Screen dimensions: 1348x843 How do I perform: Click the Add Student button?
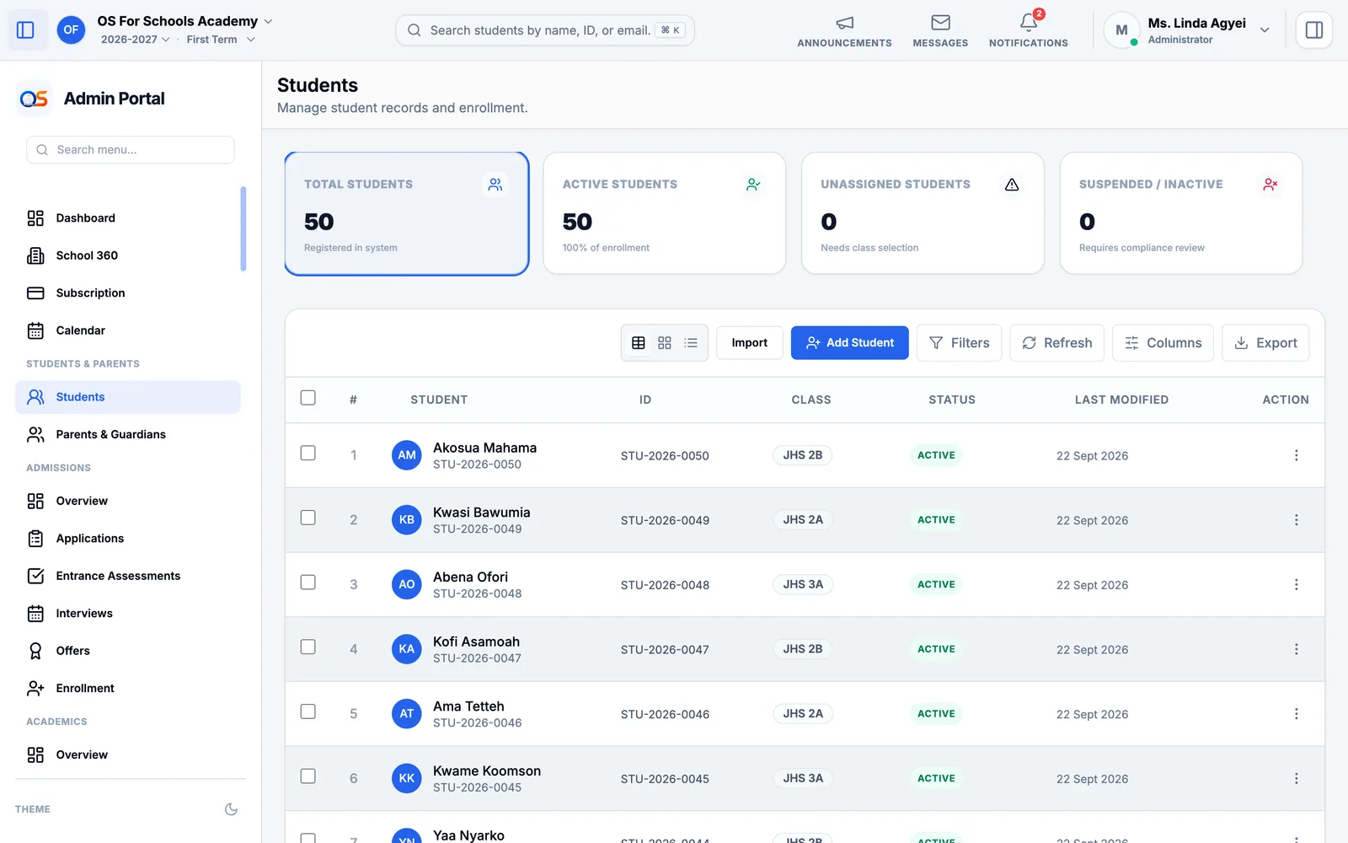pyautogui.click(x=849, y=343)
